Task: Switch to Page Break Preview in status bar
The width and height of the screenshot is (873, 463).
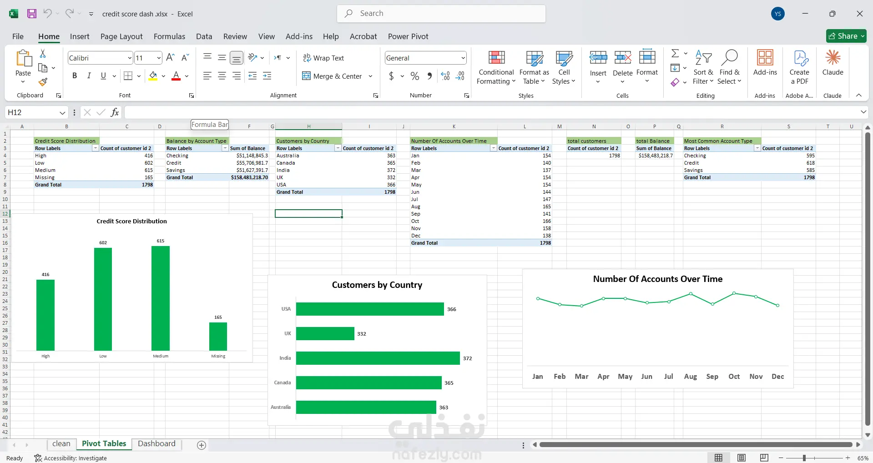Action: click(764, 458)
